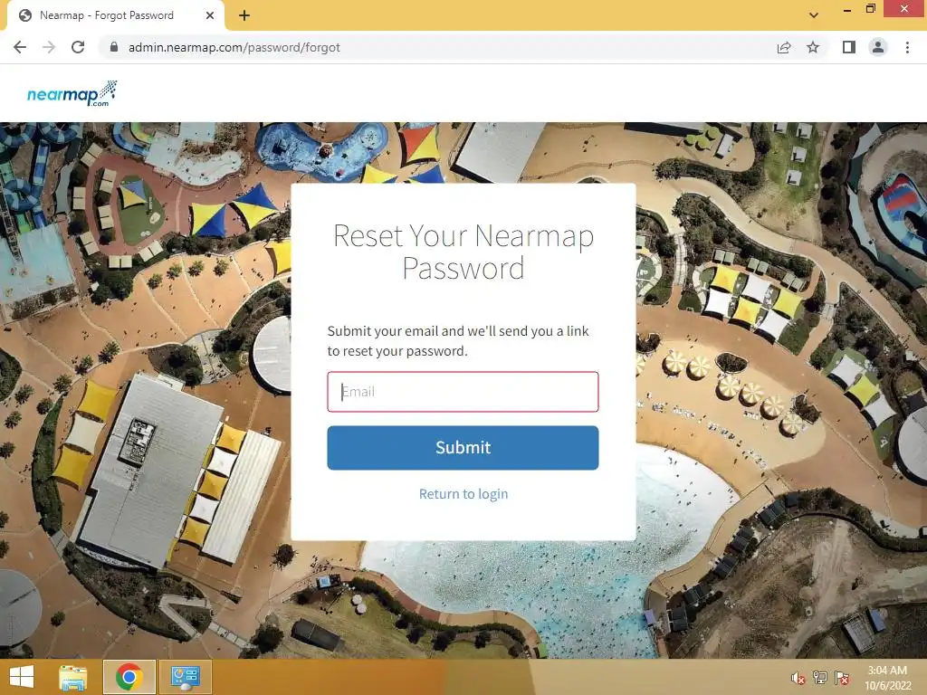
Task: Open a new browser tab
Action: pos(244,15)
